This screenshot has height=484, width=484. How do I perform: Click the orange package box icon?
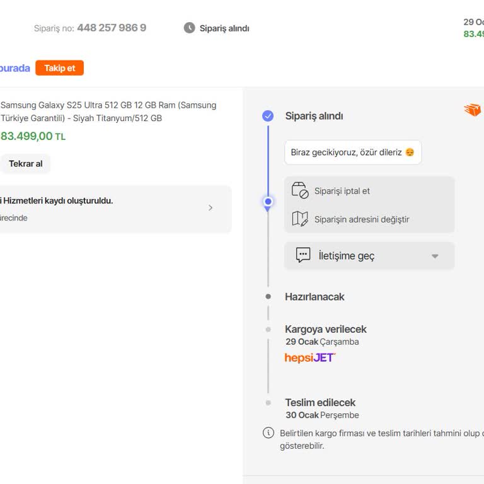click(472, 110)
